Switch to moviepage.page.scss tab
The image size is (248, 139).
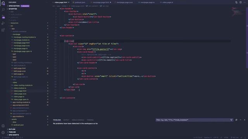click(x=124, y=2)
